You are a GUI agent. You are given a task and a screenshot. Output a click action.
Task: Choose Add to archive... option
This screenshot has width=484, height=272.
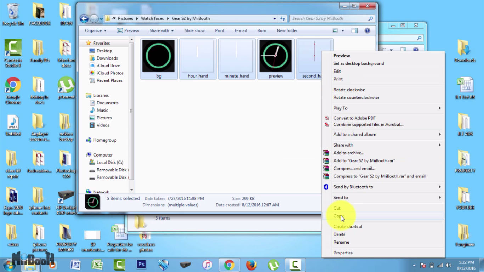tap(349, 153)
